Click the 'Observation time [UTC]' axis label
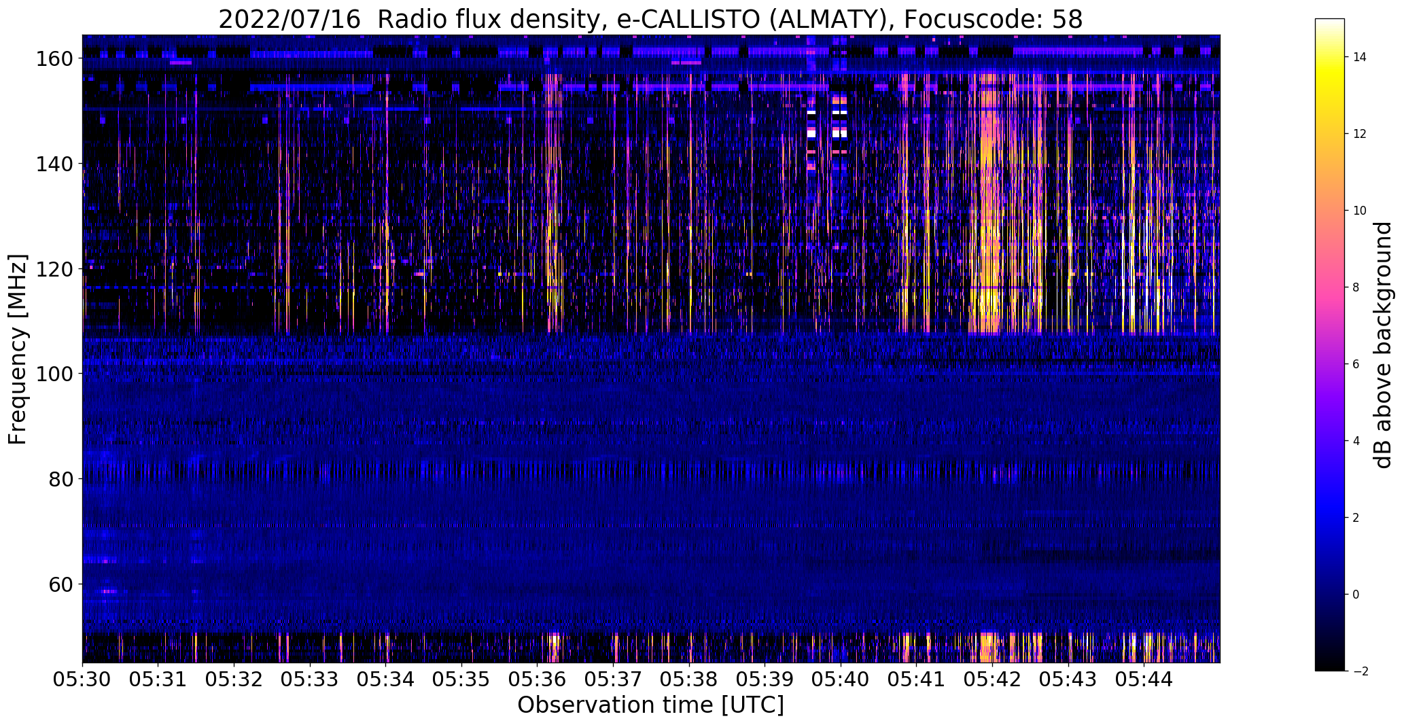 [650, 705]
